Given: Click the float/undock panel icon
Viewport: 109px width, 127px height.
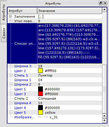Looking at the screenshot, I should (x=101, y=3).
